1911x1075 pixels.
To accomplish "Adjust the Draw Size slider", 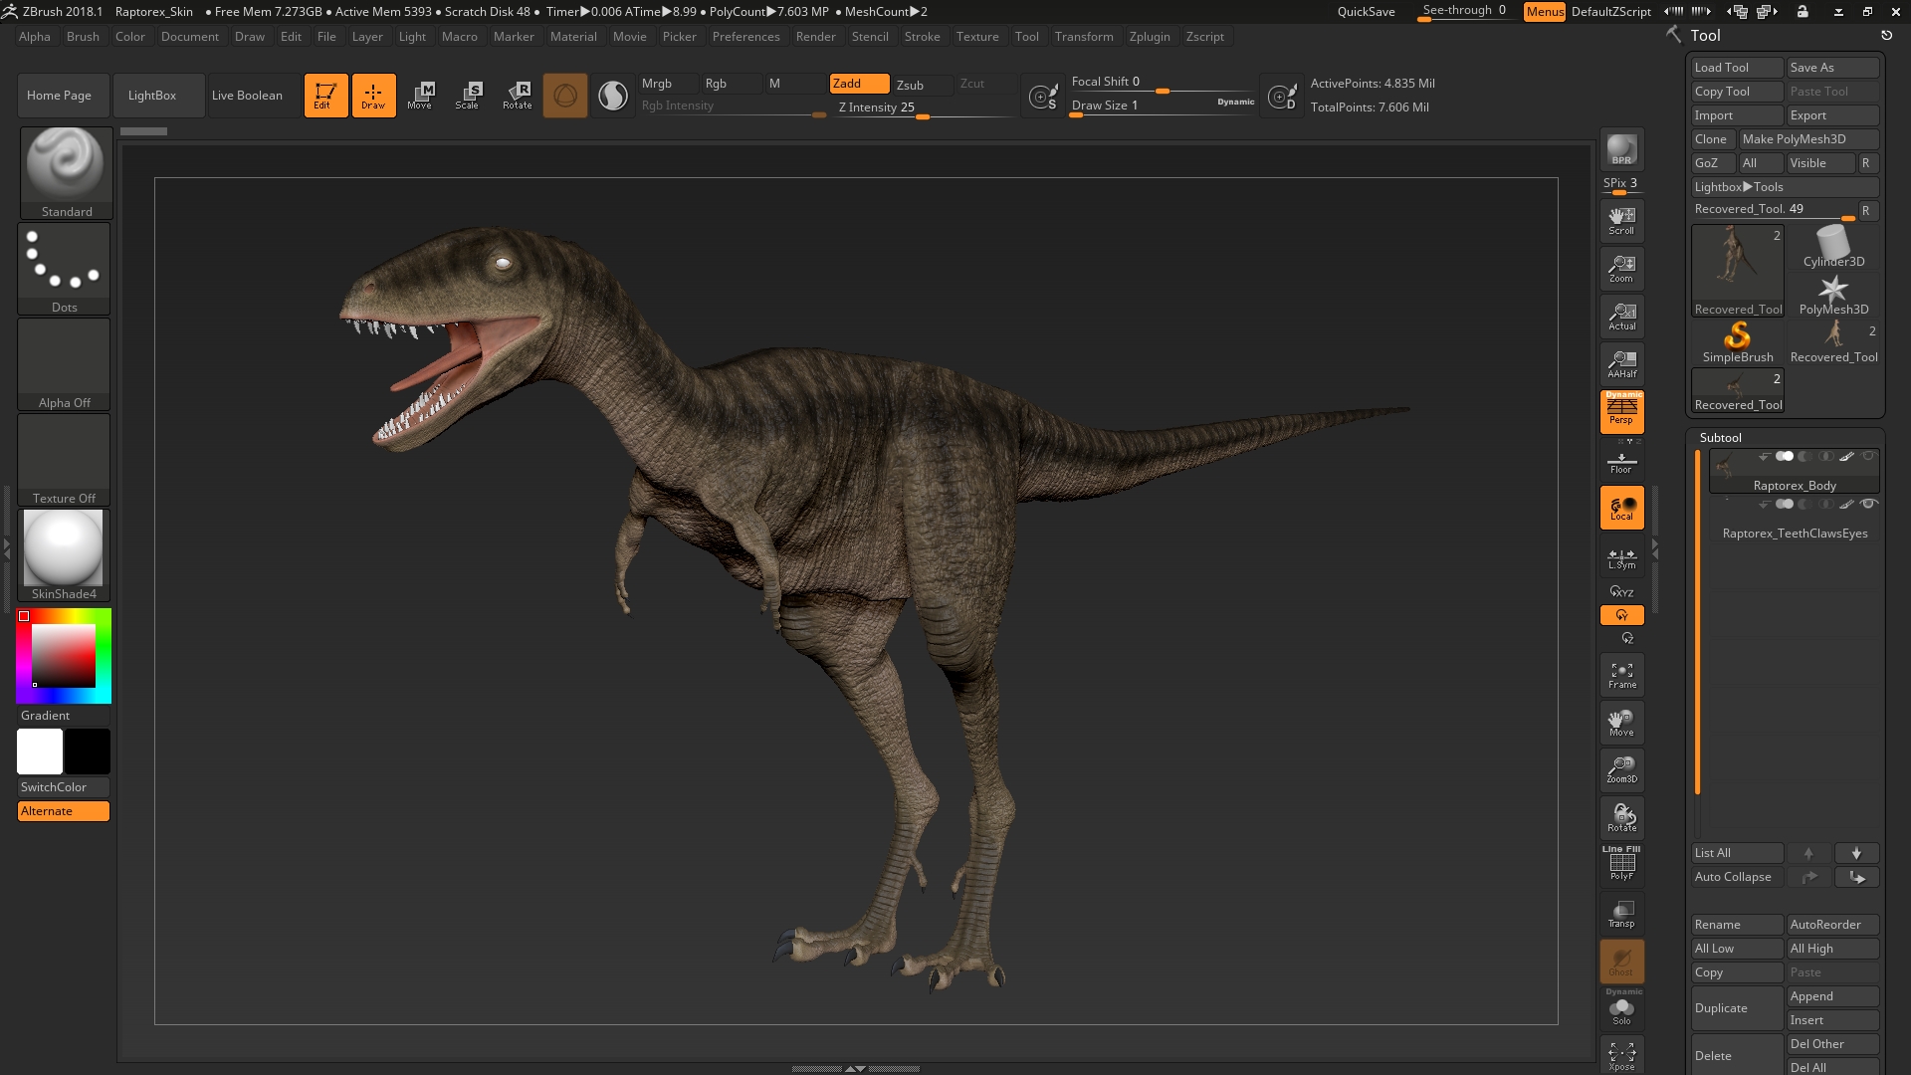I will [x=1163, y=106].
